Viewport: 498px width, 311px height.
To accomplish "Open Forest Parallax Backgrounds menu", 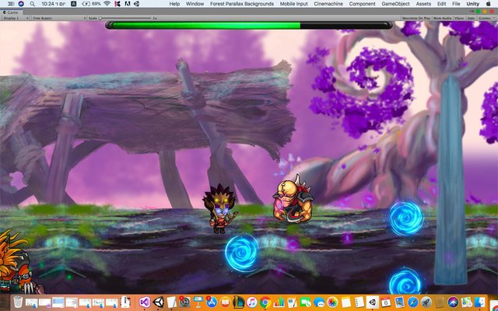I will [x=242, y=4].
